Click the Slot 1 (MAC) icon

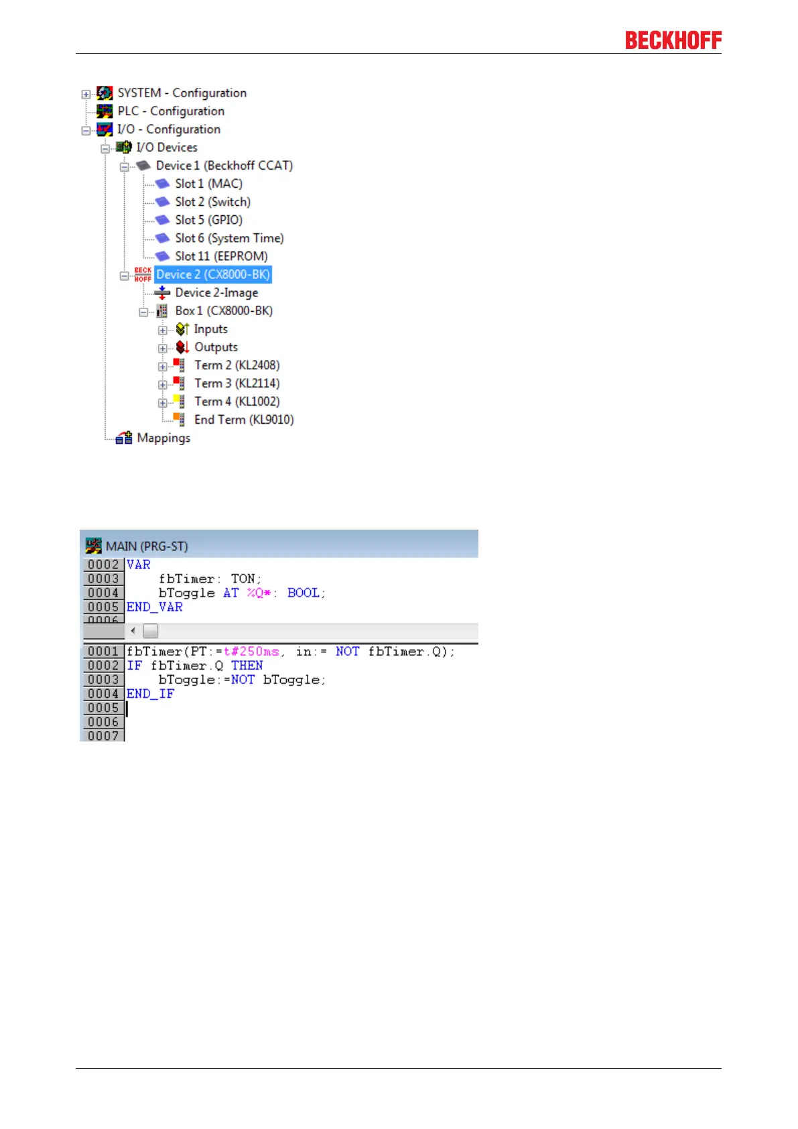pos(162,184)
